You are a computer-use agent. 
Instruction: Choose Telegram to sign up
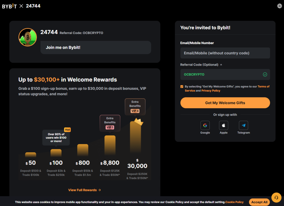click(x=244, y=125)
